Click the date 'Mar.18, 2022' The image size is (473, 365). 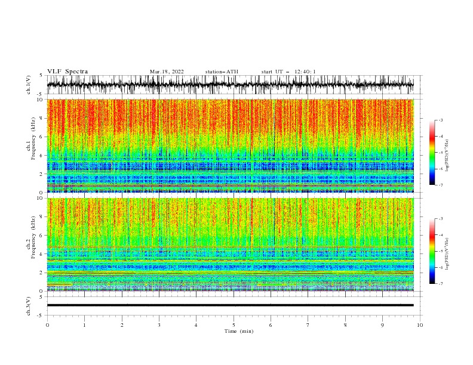click(x=167, y=72)
